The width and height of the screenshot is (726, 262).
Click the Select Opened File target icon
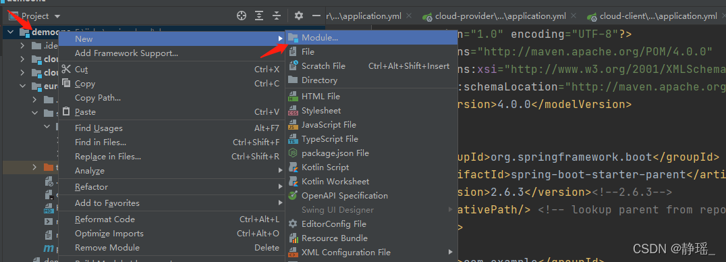pyautogui.click(x=242, y=16)
